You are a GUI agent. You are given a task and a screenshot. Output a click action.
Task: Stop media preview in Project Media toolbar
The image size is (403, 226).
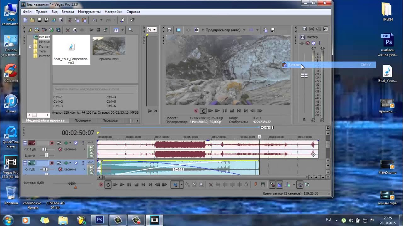(98, 30)
